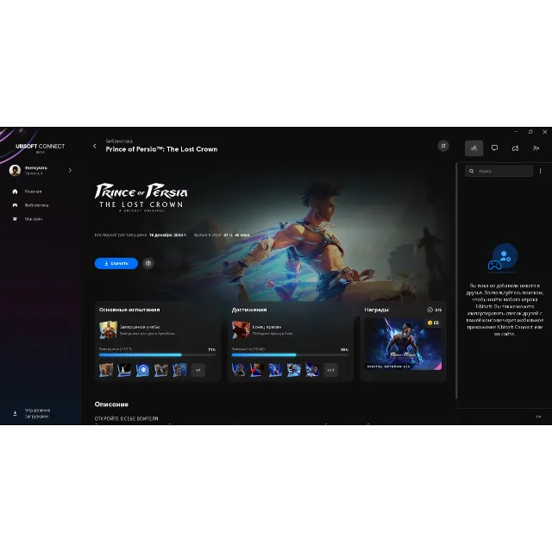
Task: Select the friends list tab icon
Action: pyautogui.click(x=474, y=148)
